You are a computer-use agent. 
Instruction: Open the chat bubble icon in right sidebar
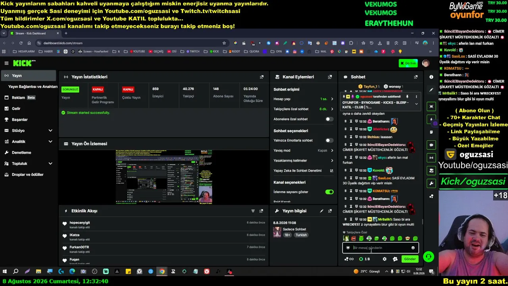431,145
